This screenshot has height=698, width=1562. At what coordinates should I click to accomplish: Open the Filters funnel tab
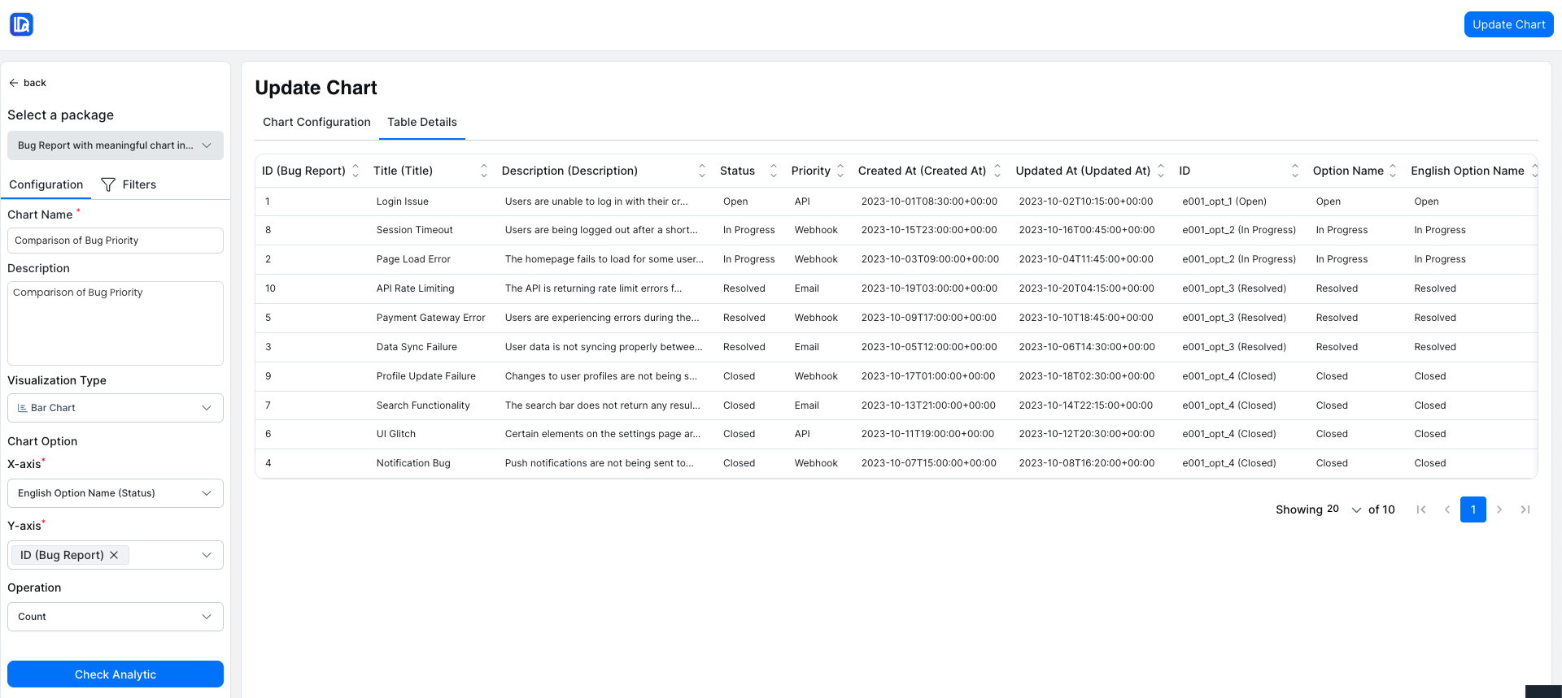[129, 184]
